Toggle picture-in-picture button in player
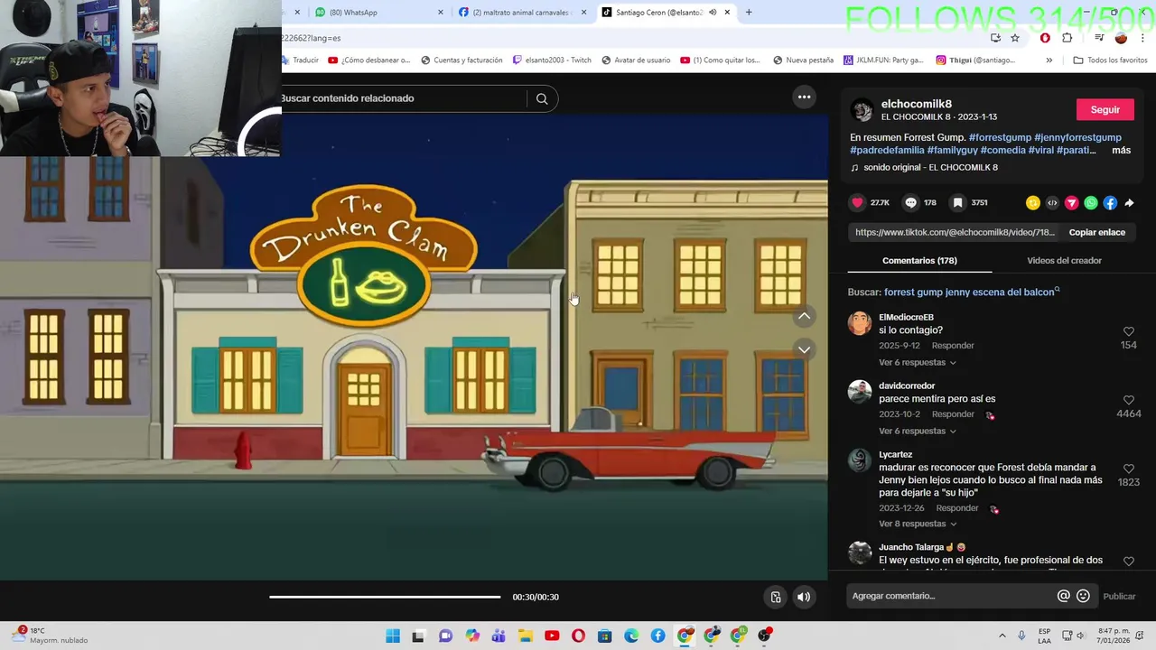This screenshot has width=1156, height=650. [776, 597]
